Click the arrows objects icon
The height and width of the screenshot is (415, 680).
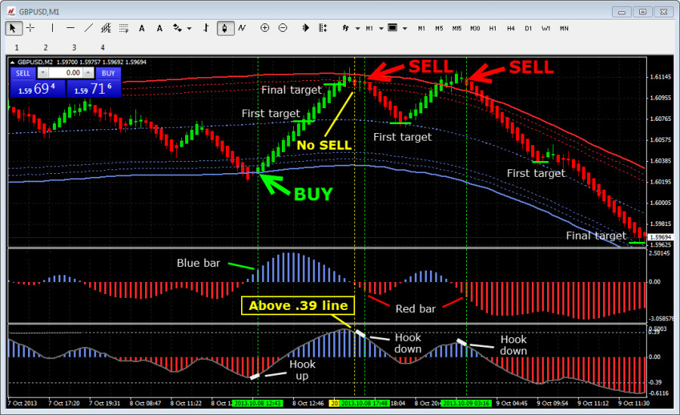coord(178,28)
